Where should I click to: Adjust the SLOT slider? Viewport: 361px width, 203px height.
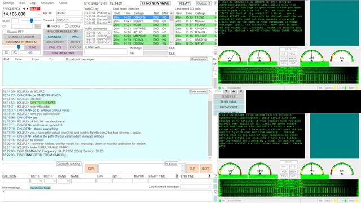pyautogui.click(x=32, y=21)
